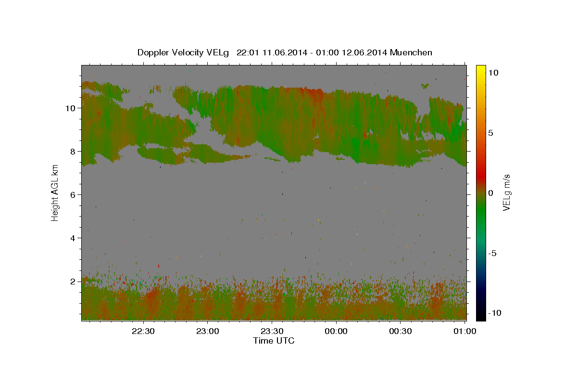Pick the yellow top of the colorbar
Image resolution: width=577 pixels, height=385 pixels.
click(480, 68)
